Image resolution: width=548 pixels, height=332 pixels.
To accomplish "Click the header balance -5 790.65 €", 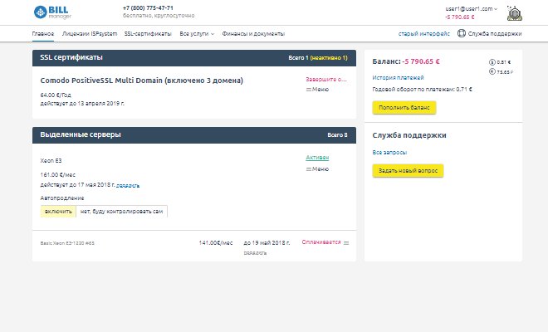I will pos(460,17).
